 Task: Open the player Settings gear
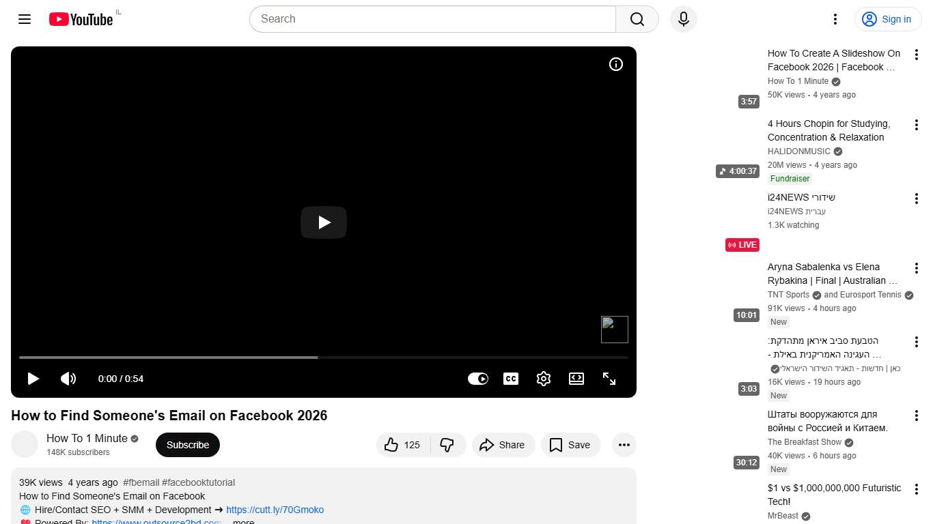(543, 378)
